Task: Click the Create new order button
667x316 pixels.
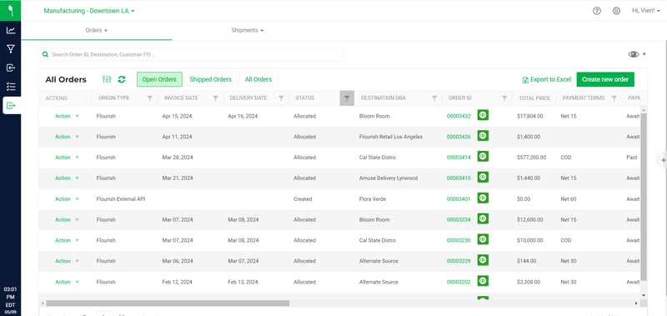Action: [605, 79]
